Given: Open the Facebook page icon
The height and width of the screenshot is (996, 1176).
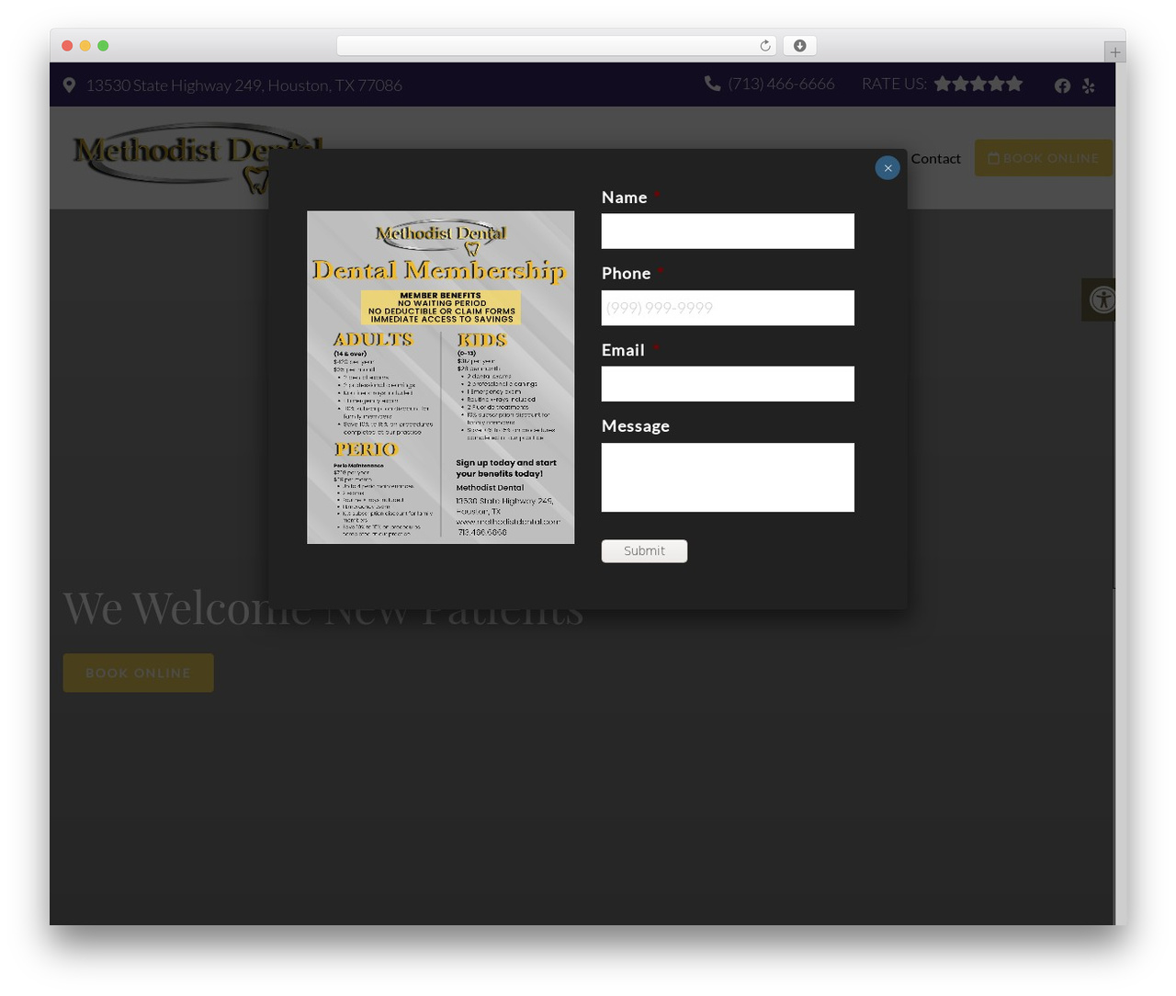Looking at the screenshot, I should pyautogui.click(x=1062, y=85).
